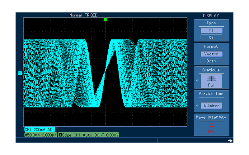Click the Normal: TRIGED status text
Screen dimensions: 249x155
83,15
